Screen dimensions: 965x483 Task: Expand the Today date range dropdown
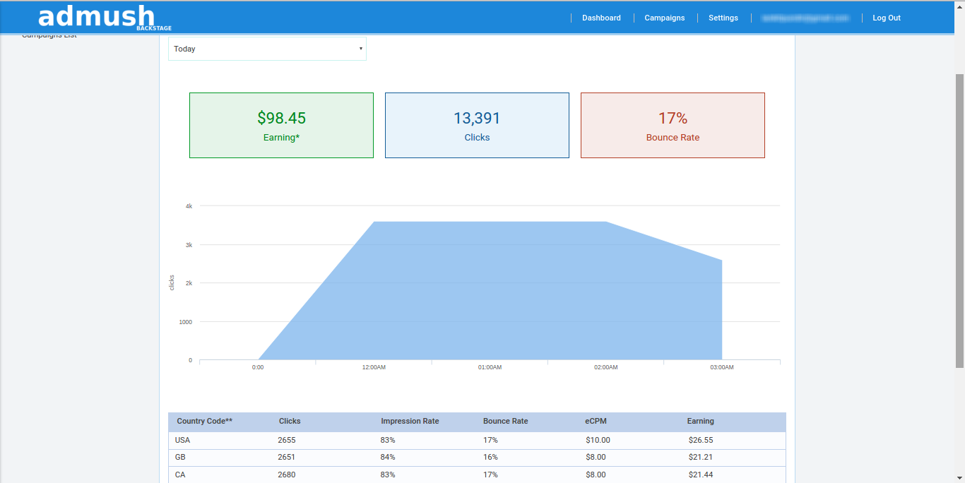[267, 49]
